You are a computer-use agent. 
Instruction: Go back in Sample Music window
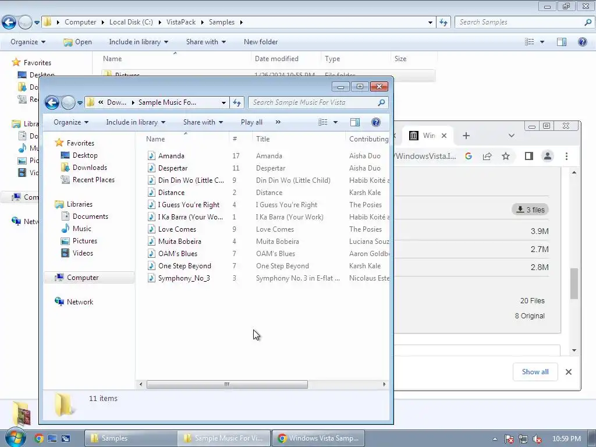[52, 102]
